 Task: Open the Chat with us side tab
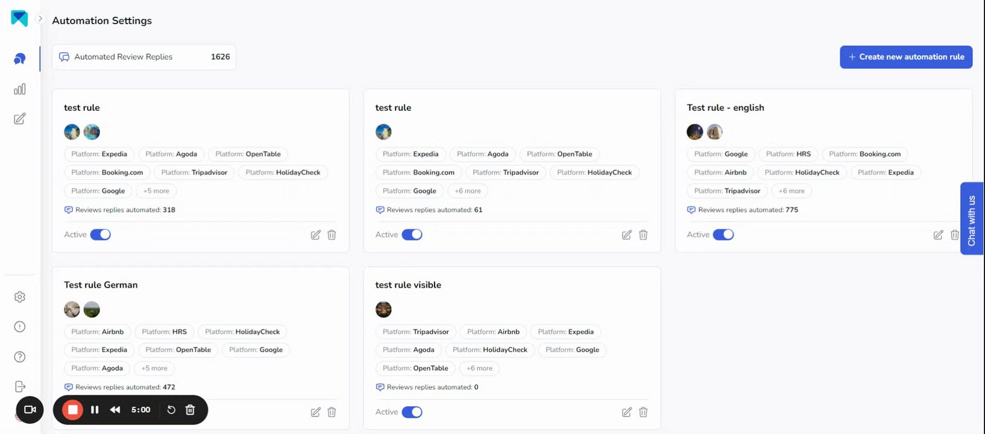971,219
